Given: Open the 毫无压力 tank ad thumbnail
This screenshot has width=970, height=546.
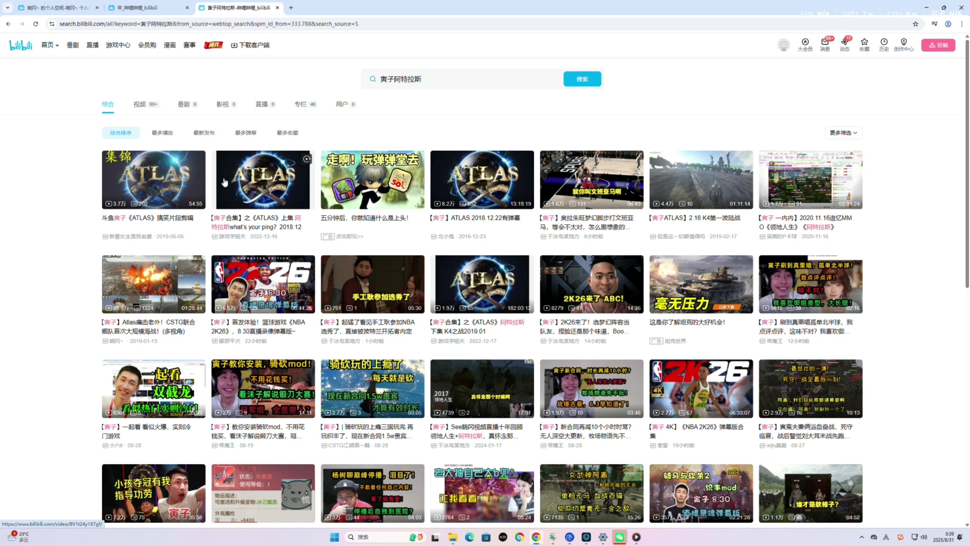Looking at the screenshot, I should 701,284.
